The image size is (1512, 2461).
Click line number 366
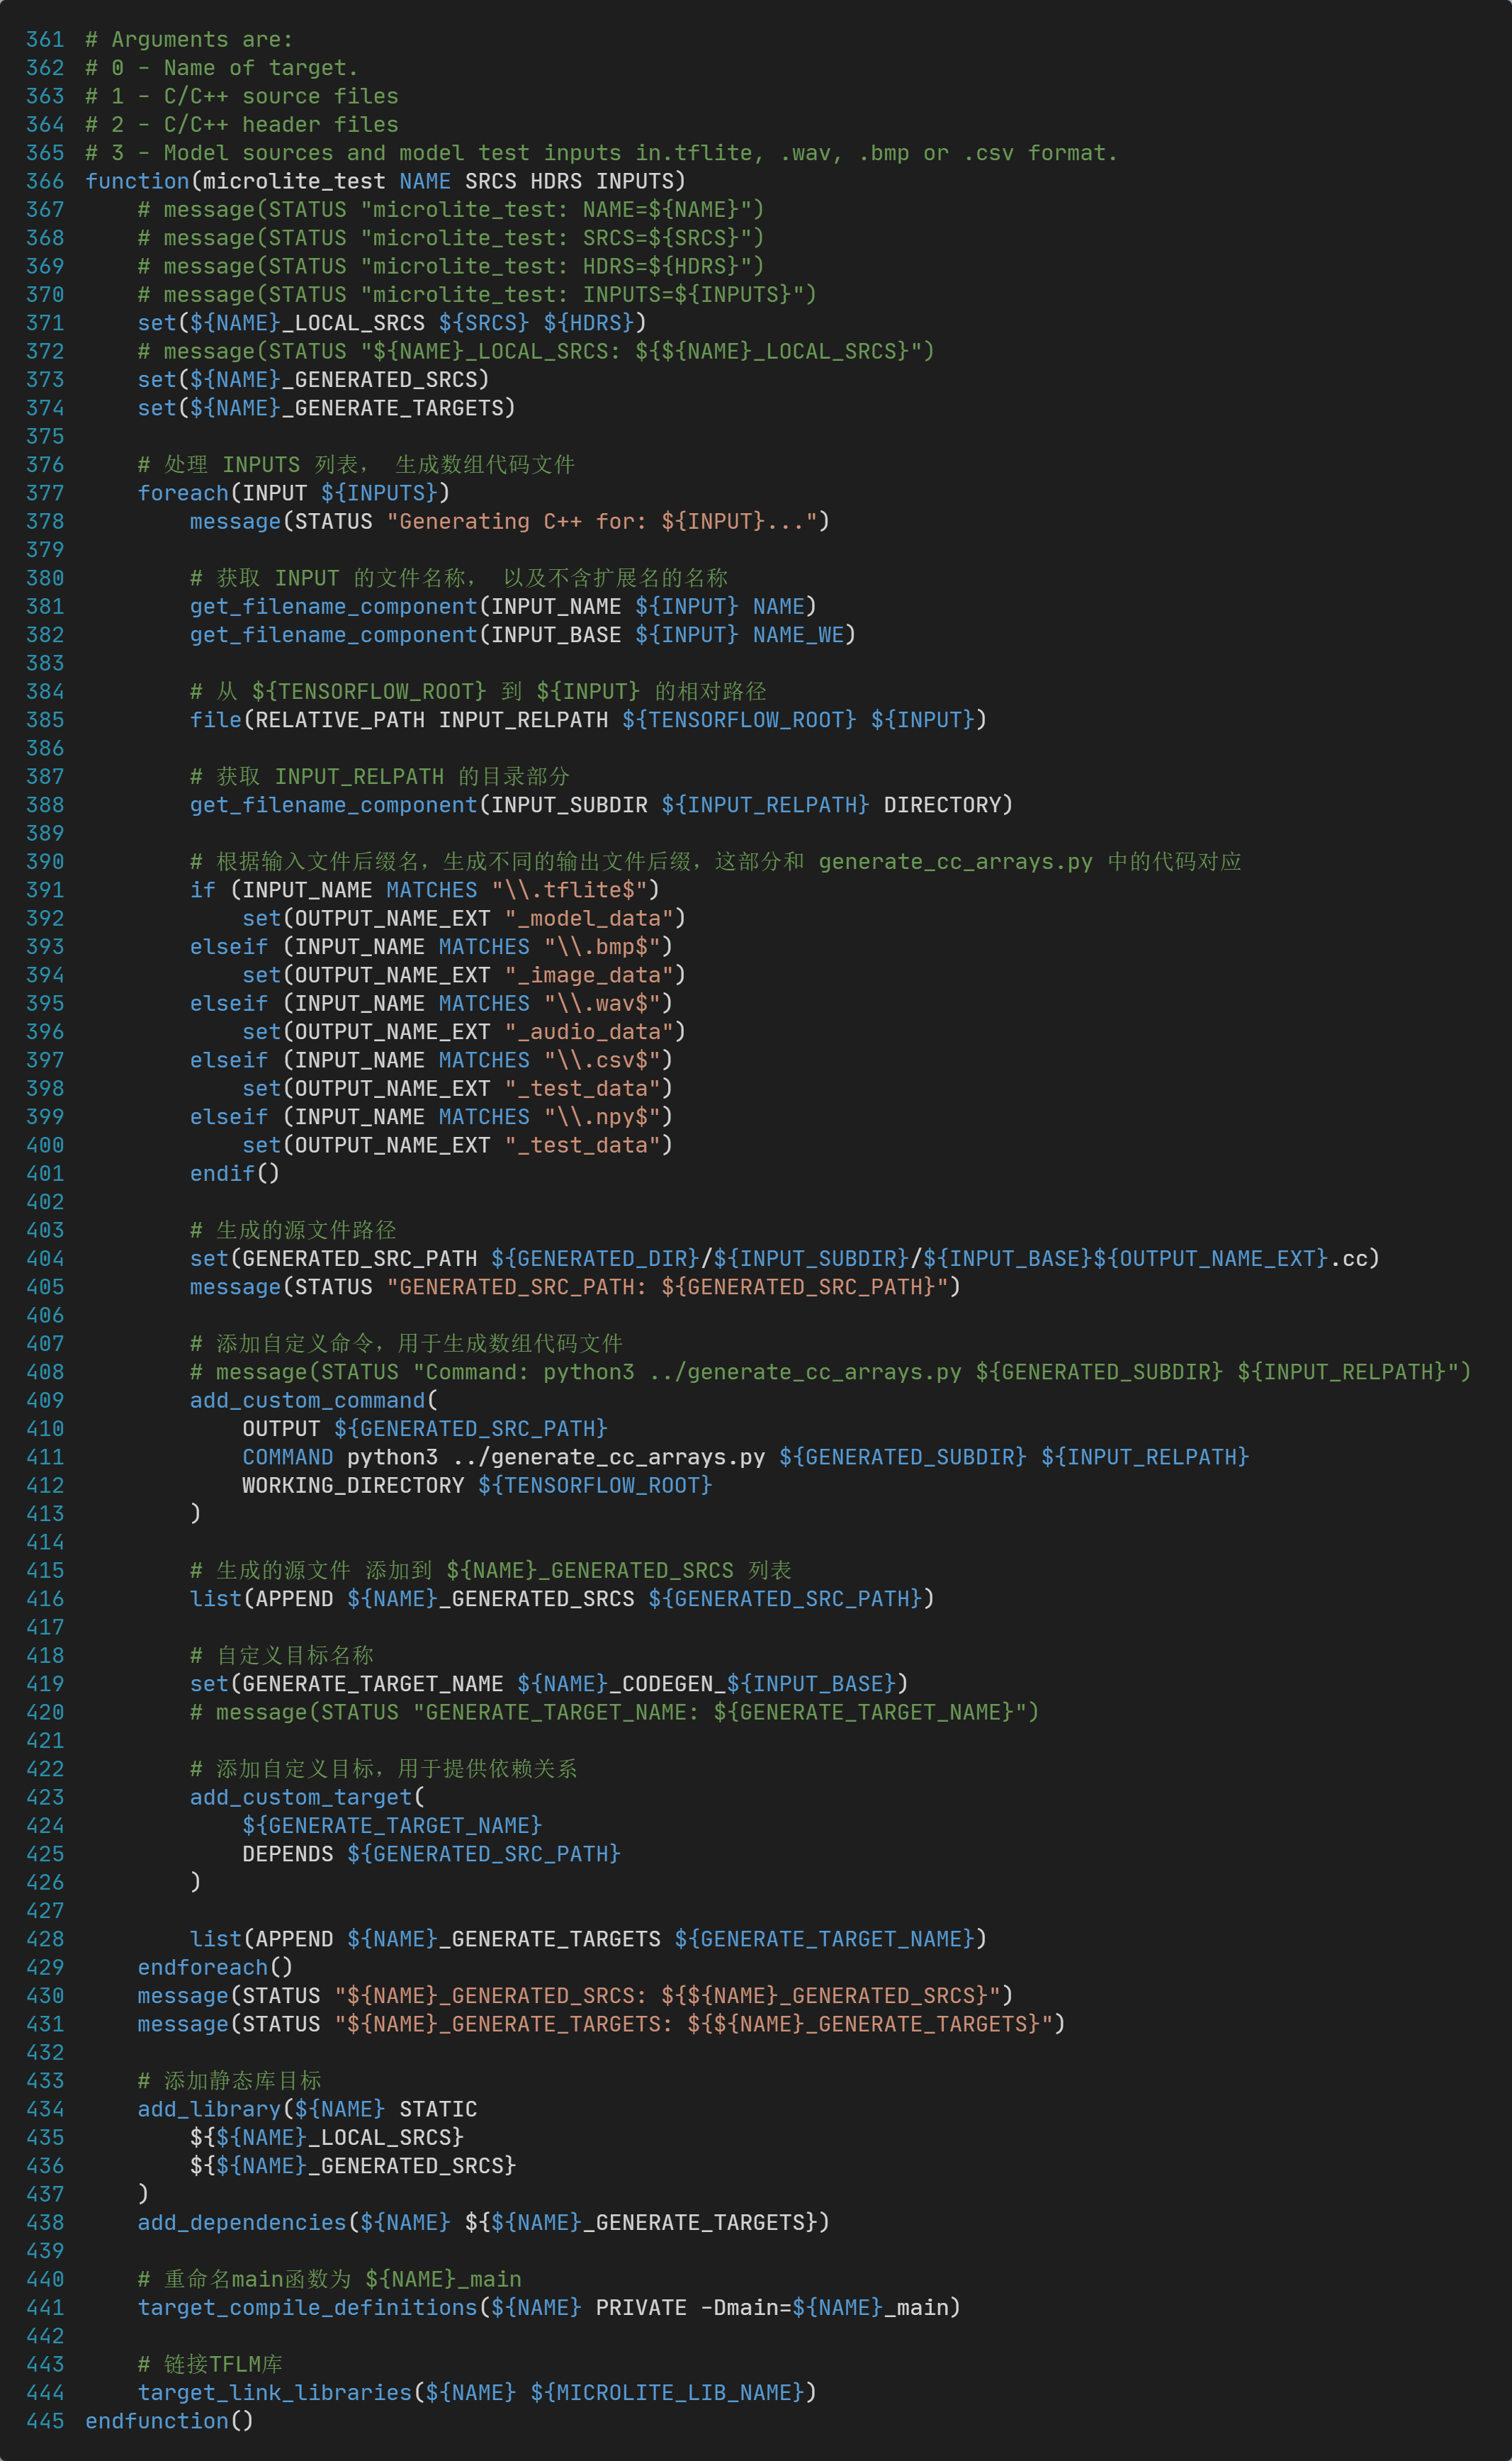[x=45, y=181]
